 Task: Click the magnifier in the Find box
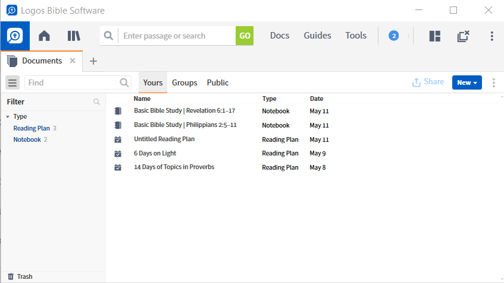(124, 82)
